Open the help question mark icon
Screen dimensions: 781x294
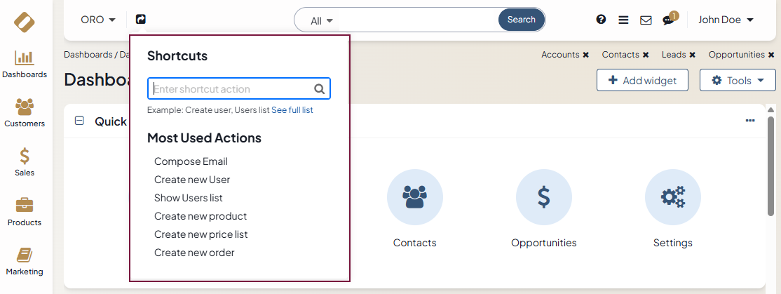pos(601,20)
